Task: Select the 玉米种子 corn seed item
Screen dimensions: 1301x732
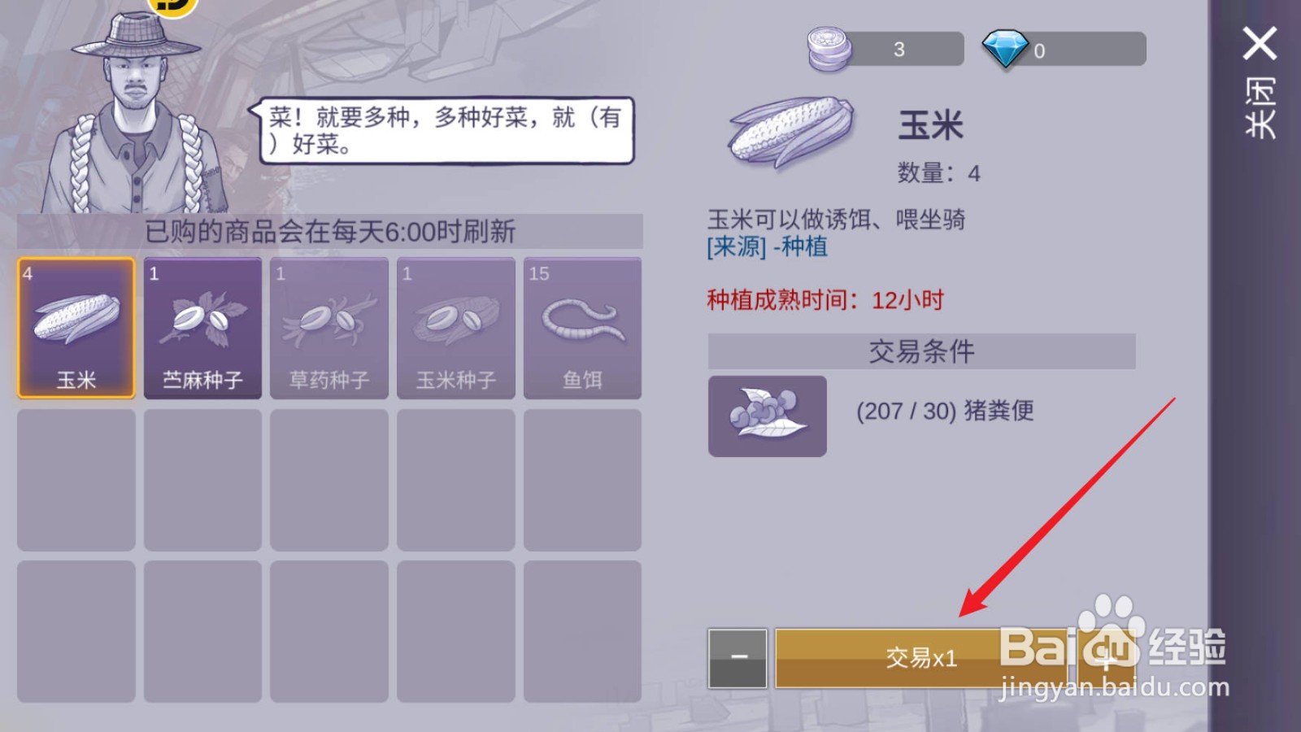Action: click(x=456, y=328)
